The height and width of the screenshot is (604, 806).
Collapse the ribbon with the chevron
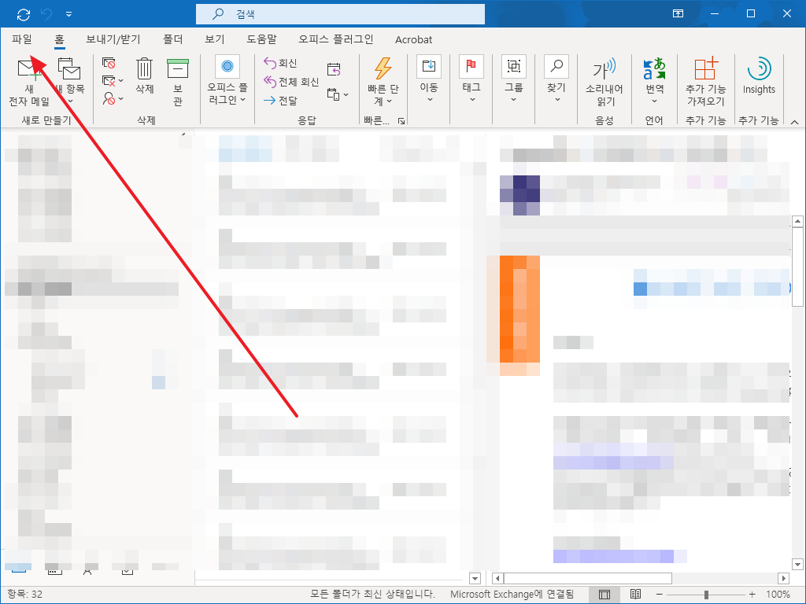click(x=794, y=122)
